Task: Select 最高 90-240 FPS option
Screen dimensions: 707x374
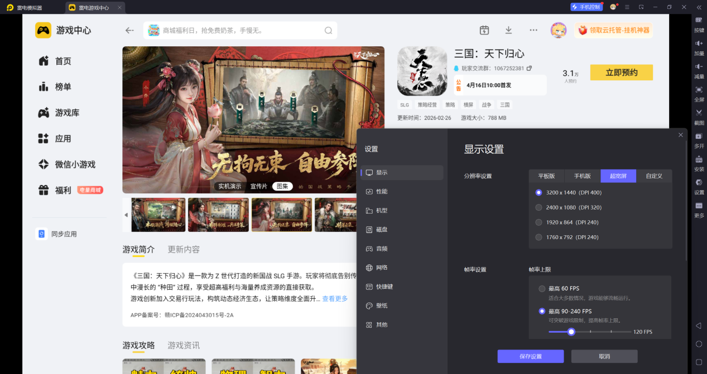Action: click(x=565, y=311)
